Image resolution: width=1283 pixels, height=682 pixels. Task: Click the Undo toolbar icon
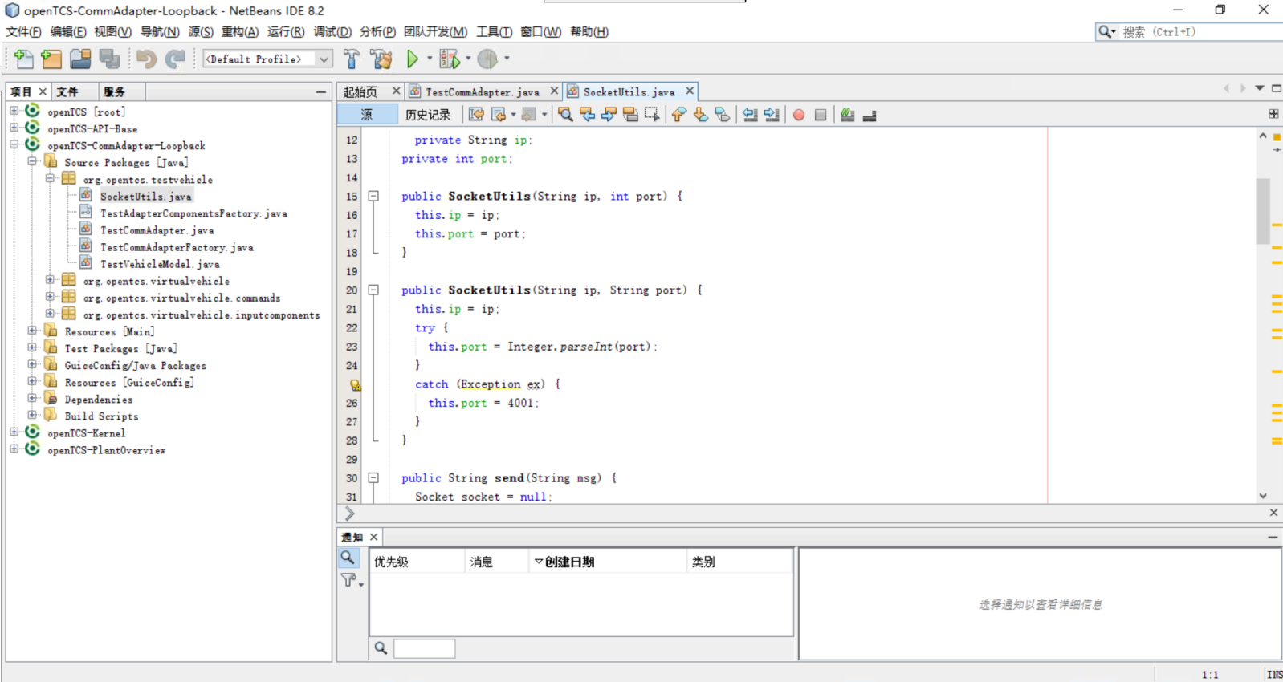[x=146, y=59]
